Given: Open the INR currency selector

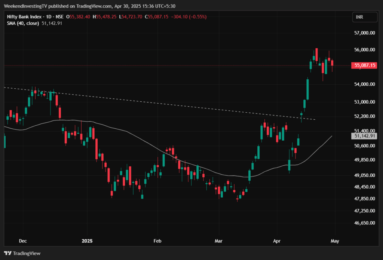Looking at the screenshot, I should point(365,17).
